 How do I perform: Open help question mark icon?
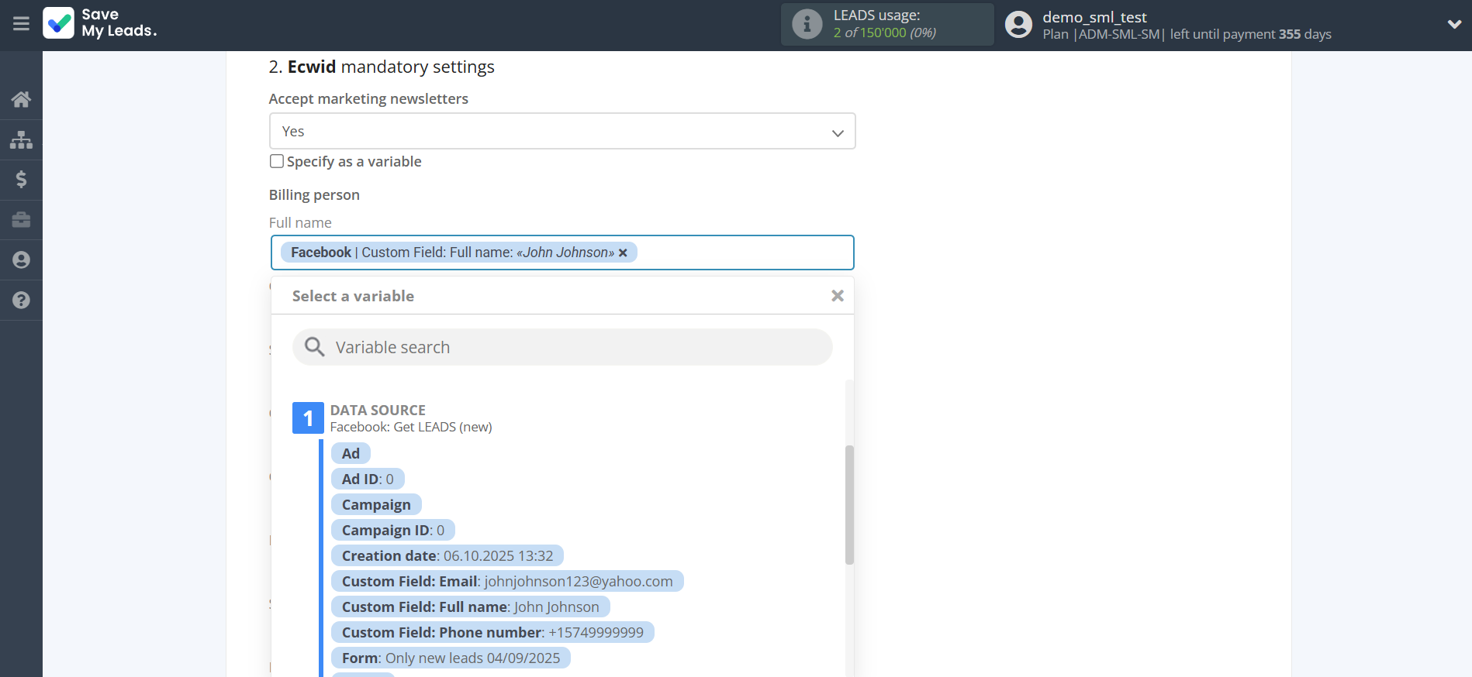coord(21,301)
